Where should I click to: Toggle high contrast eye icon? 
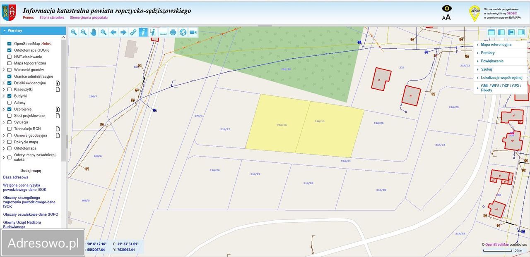click(447, 8)
